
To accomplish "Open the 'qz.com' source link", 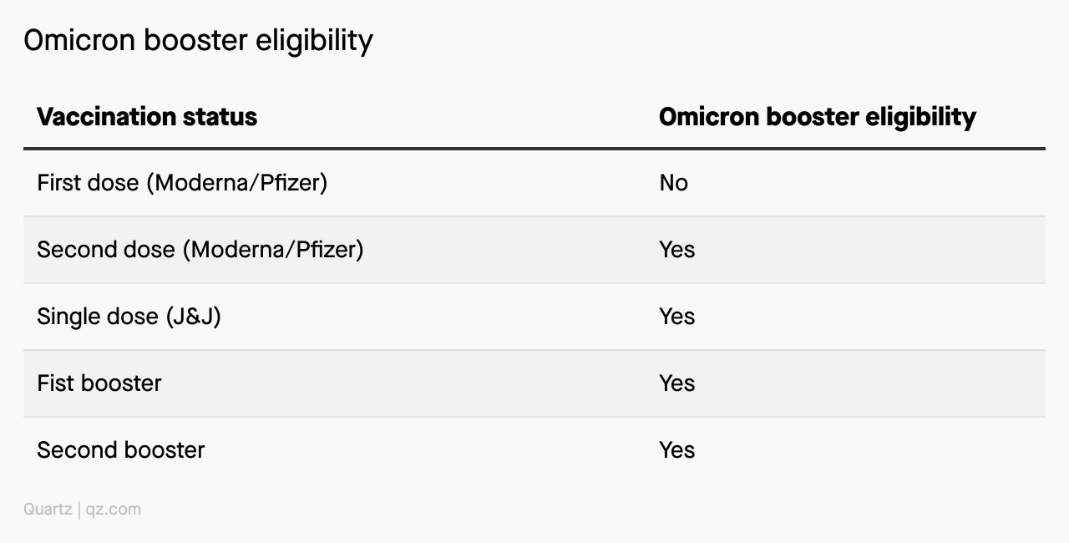I will (114, 510).
